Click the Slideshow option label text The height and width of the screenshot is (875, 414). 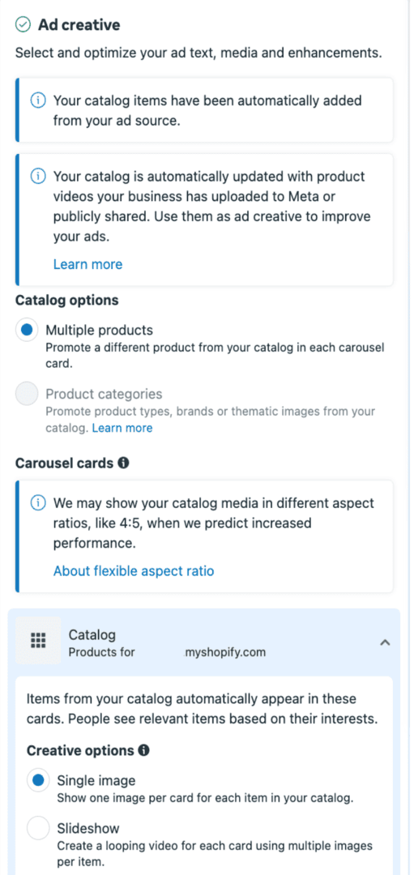point(88,827)
